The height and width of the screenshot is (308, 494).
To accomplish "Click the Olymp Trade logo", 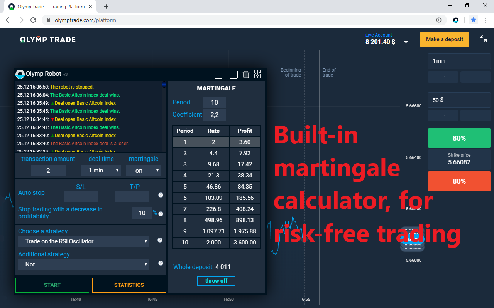I will pyautogui.click(x=48, y=39).
